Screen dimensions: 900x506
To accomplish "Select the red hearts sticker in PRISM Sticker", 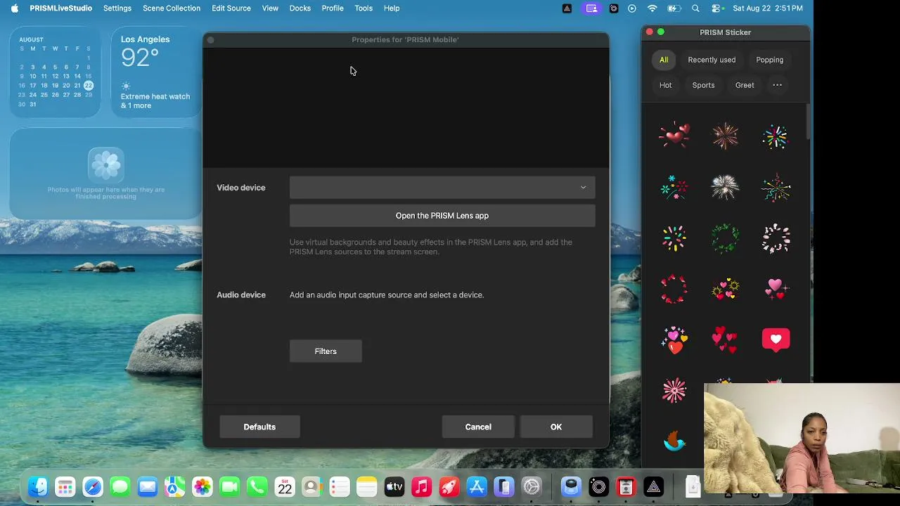I will [x=674, y=135].
